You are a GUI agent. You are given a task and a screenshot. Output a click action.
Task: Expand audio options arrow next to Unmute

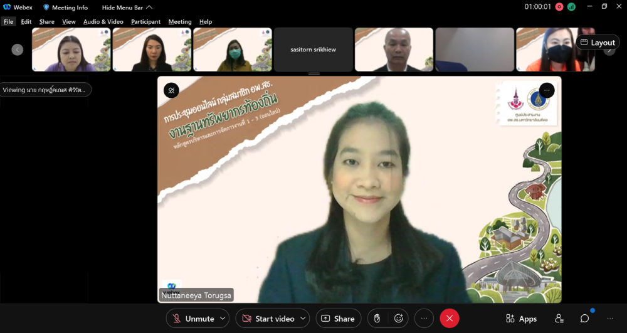pyautogui.click(x=223, y=319)
